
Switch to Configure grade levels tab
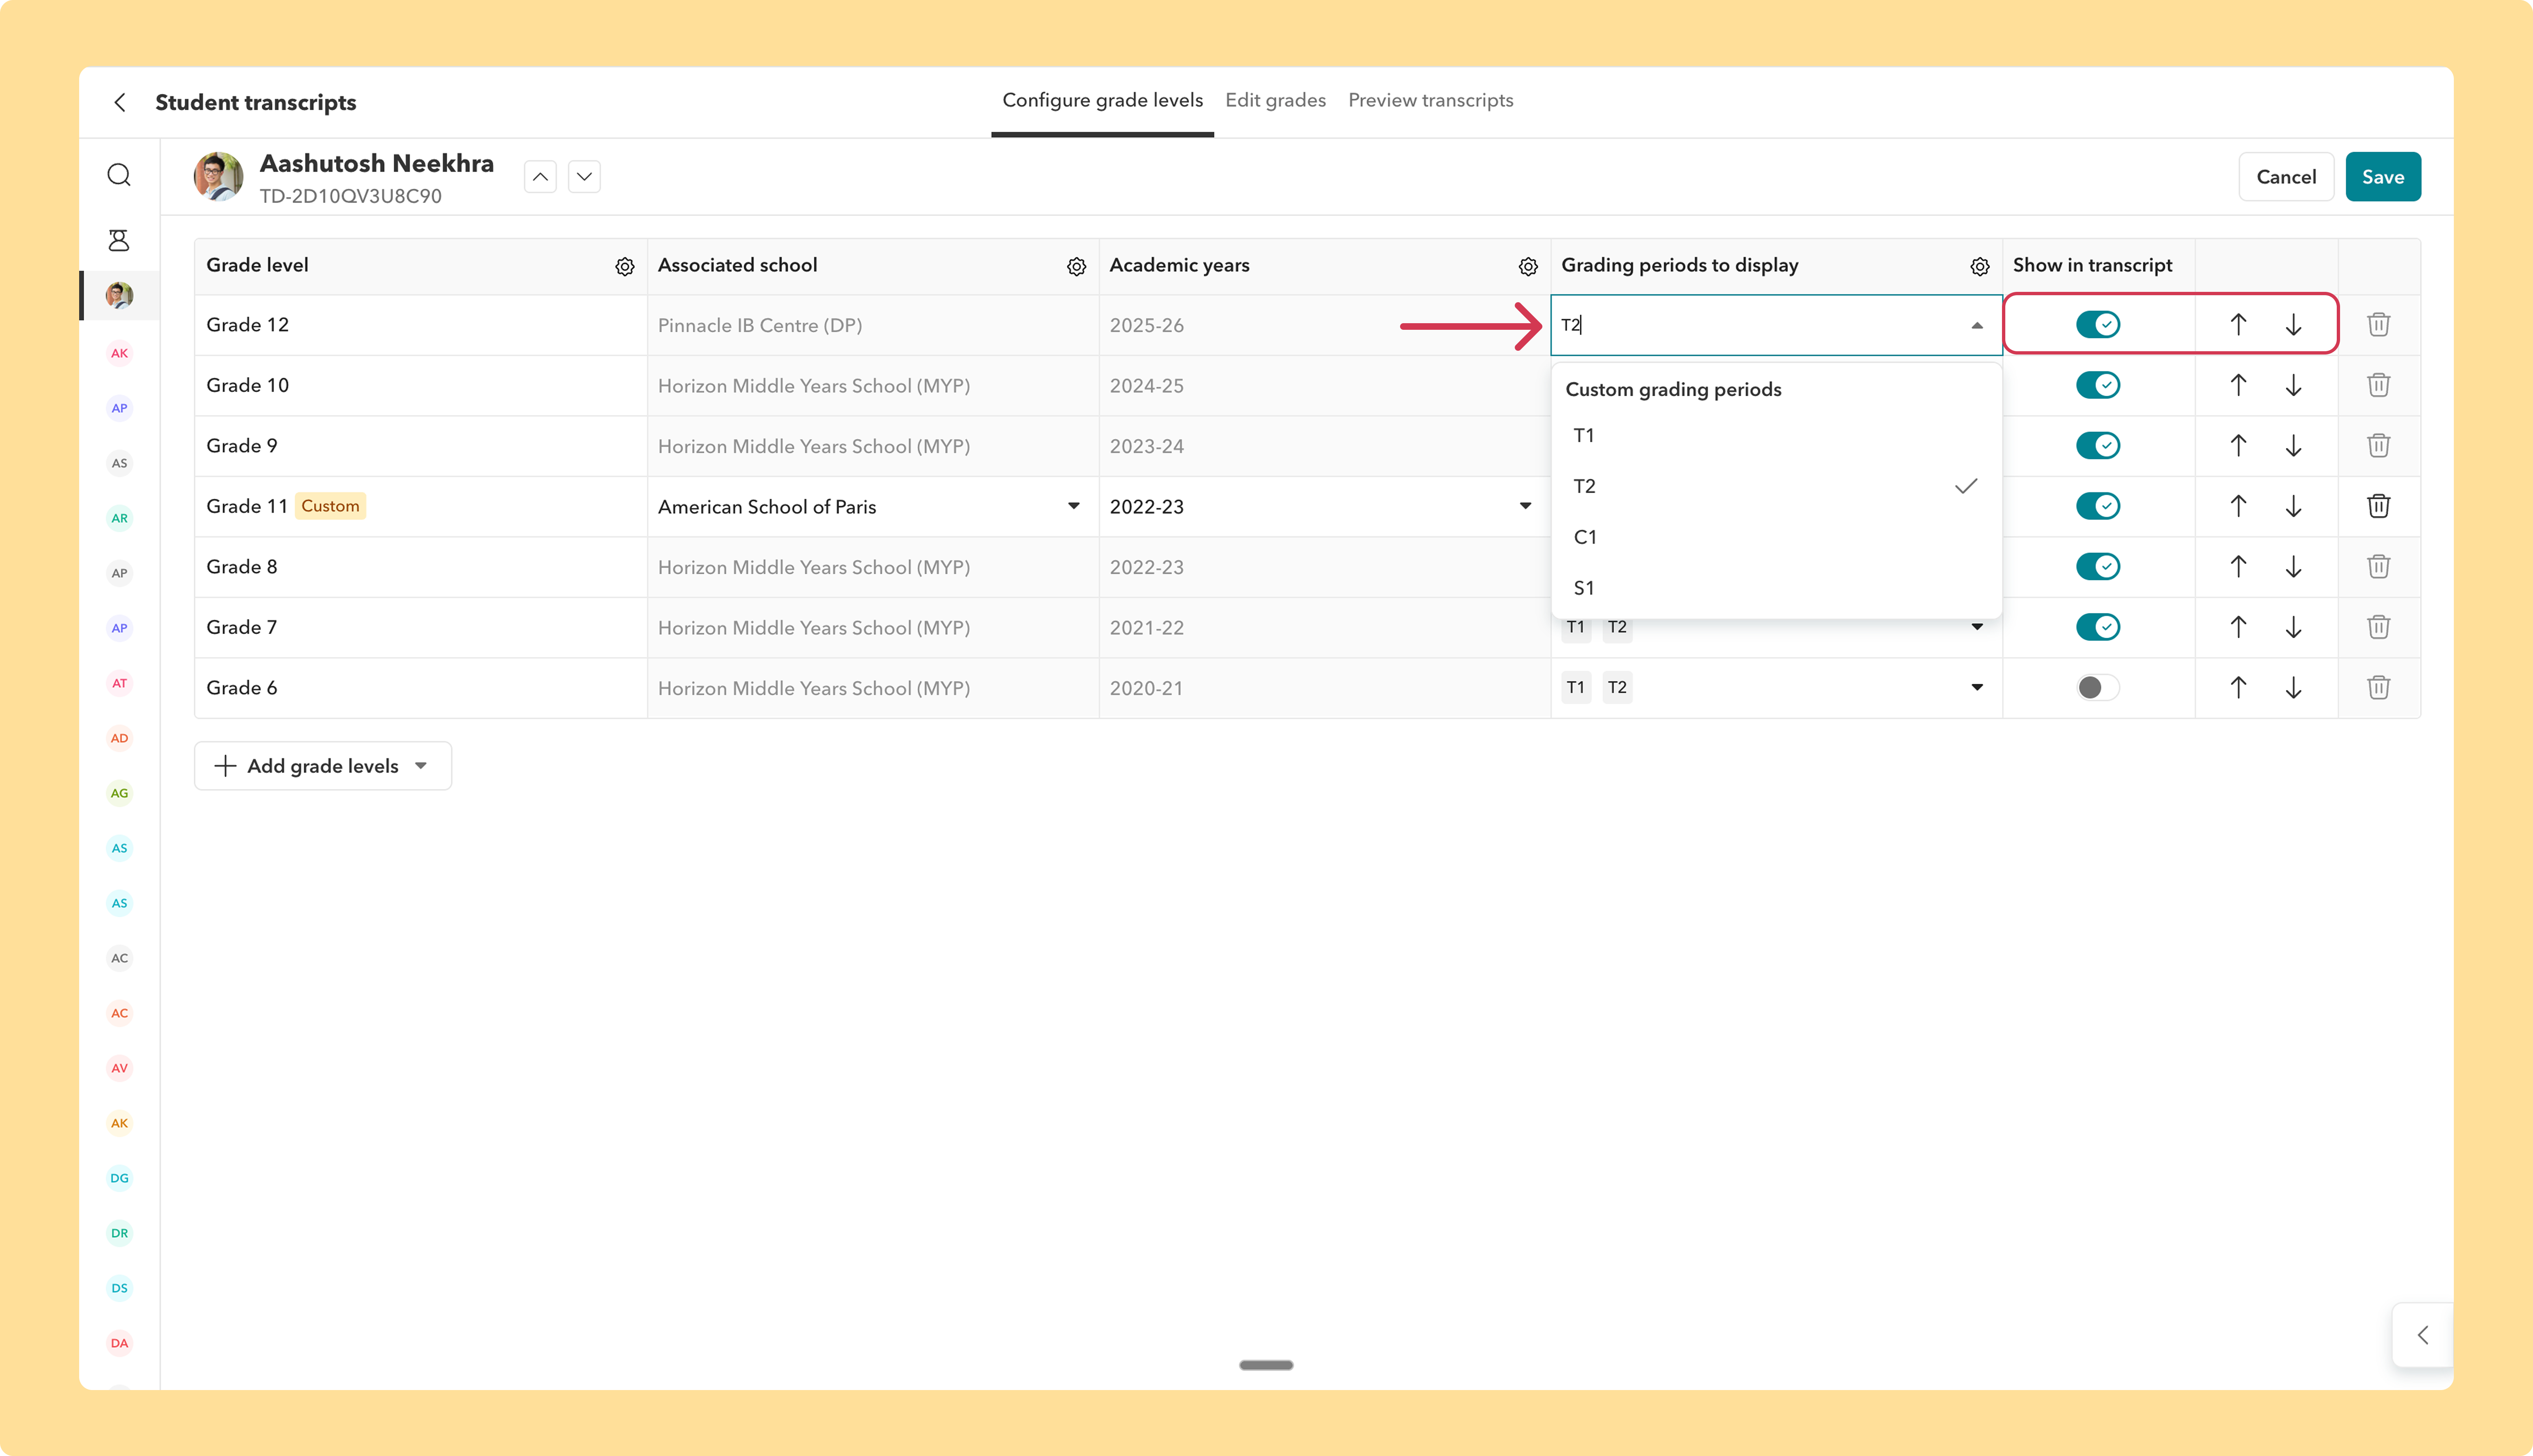pyautogui.click(x=1102, y=100)
